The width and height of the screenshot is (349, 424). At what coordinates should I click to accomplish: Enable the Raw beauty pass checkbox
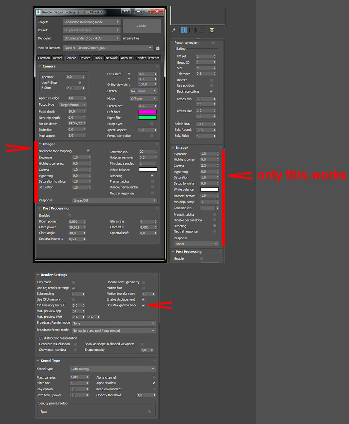click(150, 412)
